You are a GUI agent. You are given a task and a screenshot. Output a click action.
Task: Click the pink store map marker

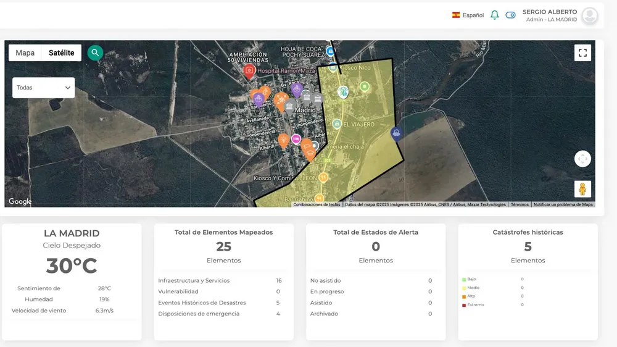(x=296, y=140)
